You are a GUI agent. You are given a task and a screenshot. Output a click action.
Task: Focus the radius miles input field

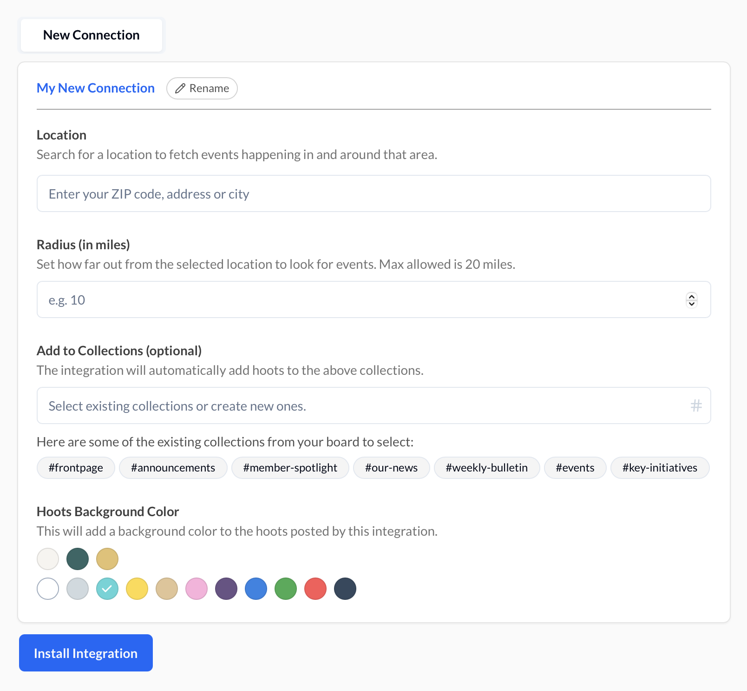click(x=362, y=300)
